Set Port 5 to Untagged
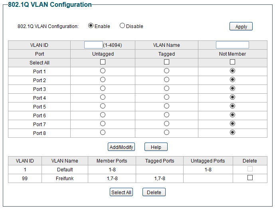The width and height of the screenshot is (275, 209). coord(103,106)
